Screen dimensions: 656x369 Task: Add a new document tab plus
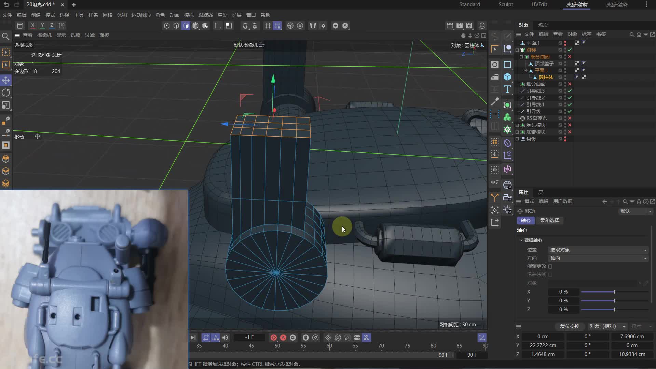point(73,5)
